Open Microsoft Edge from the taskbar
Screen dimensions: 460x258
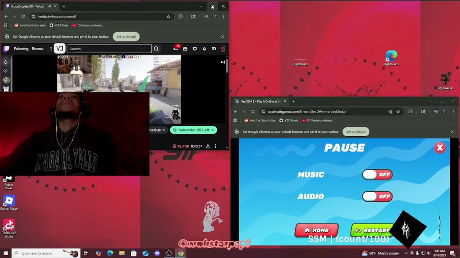[110, 253]
